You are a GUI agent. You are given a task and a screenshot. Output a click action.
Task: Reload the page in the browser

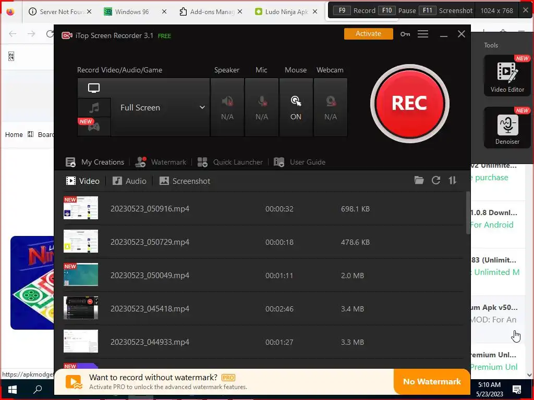pos(50,34)
